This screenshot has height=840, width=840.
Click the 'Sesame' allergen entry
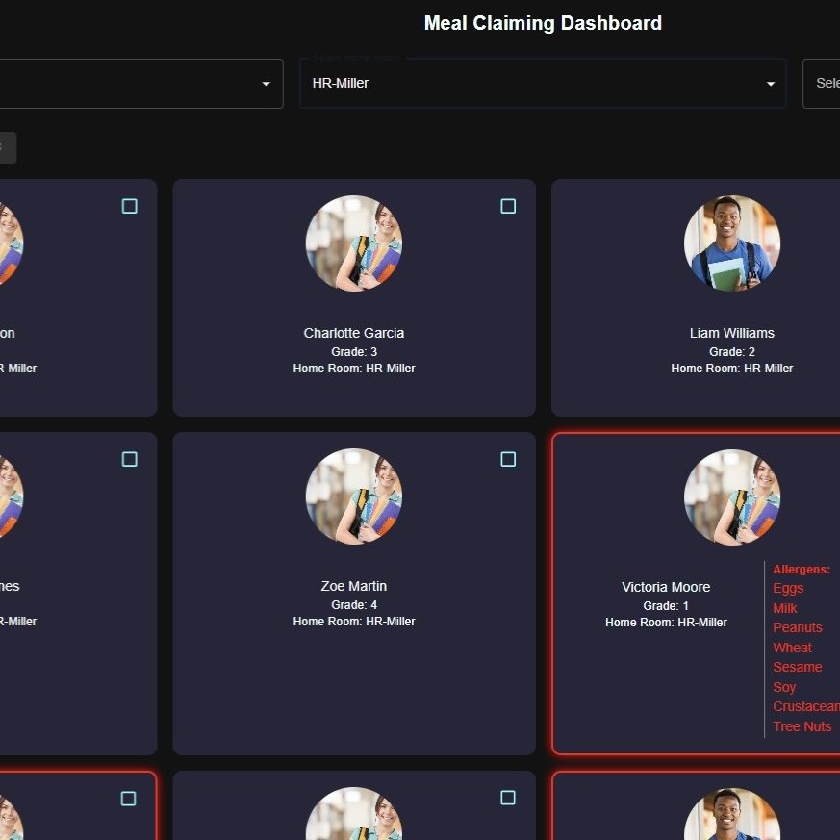tap(797, 667)
